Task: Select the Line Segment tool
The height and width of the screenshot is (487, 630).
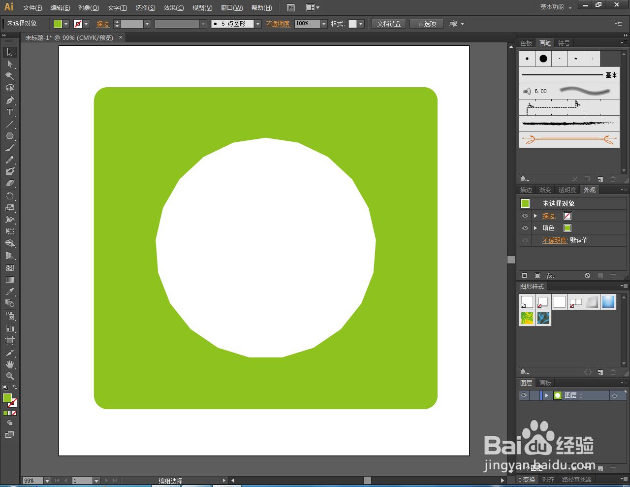Action: click(10, 124)
